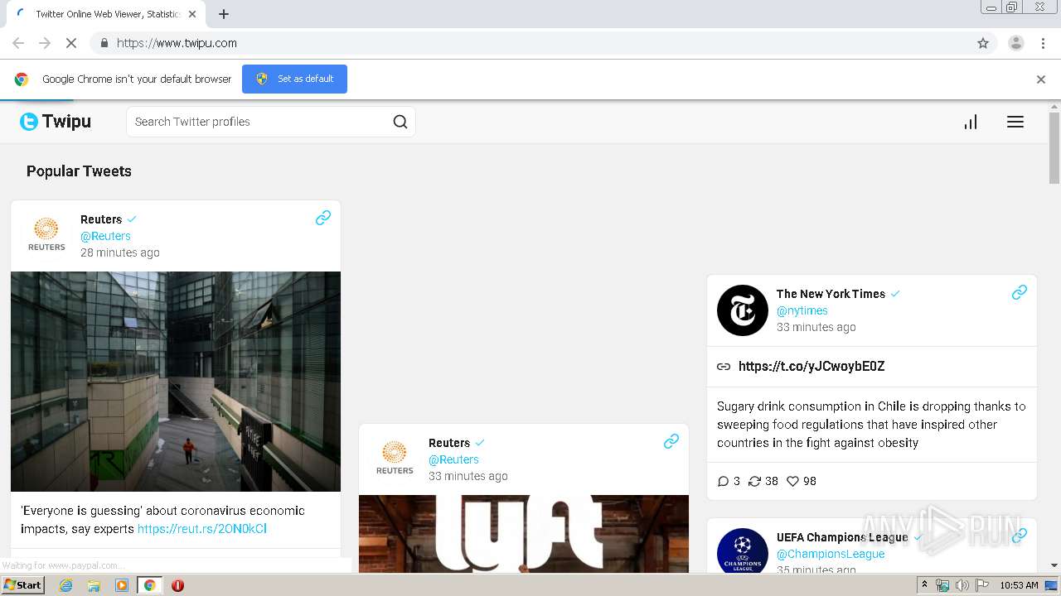Click the Chrome taskbar icon
This screenshot has height=596, width=1061.
coord(149,585)
